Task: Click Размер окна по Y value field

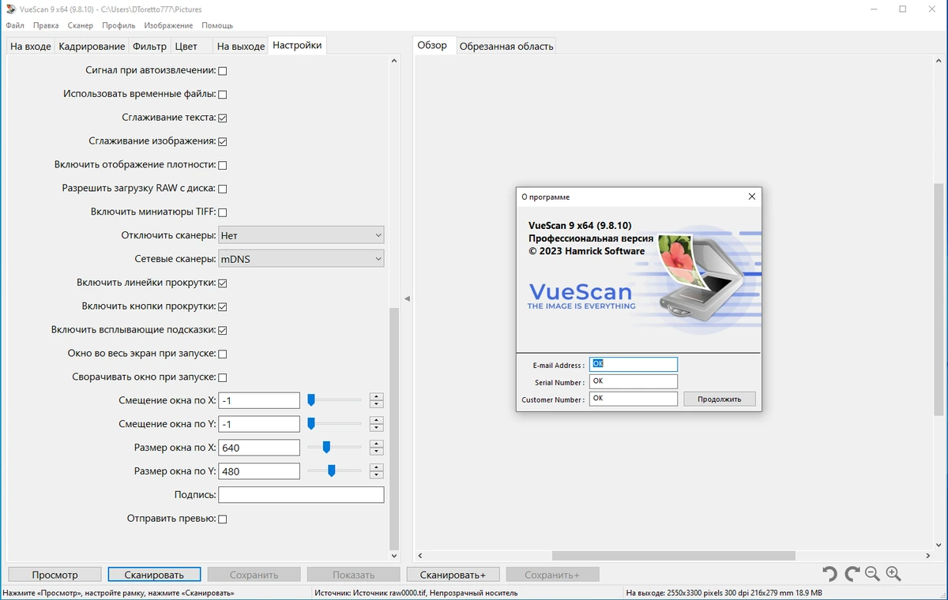Action: pos(259,471)
